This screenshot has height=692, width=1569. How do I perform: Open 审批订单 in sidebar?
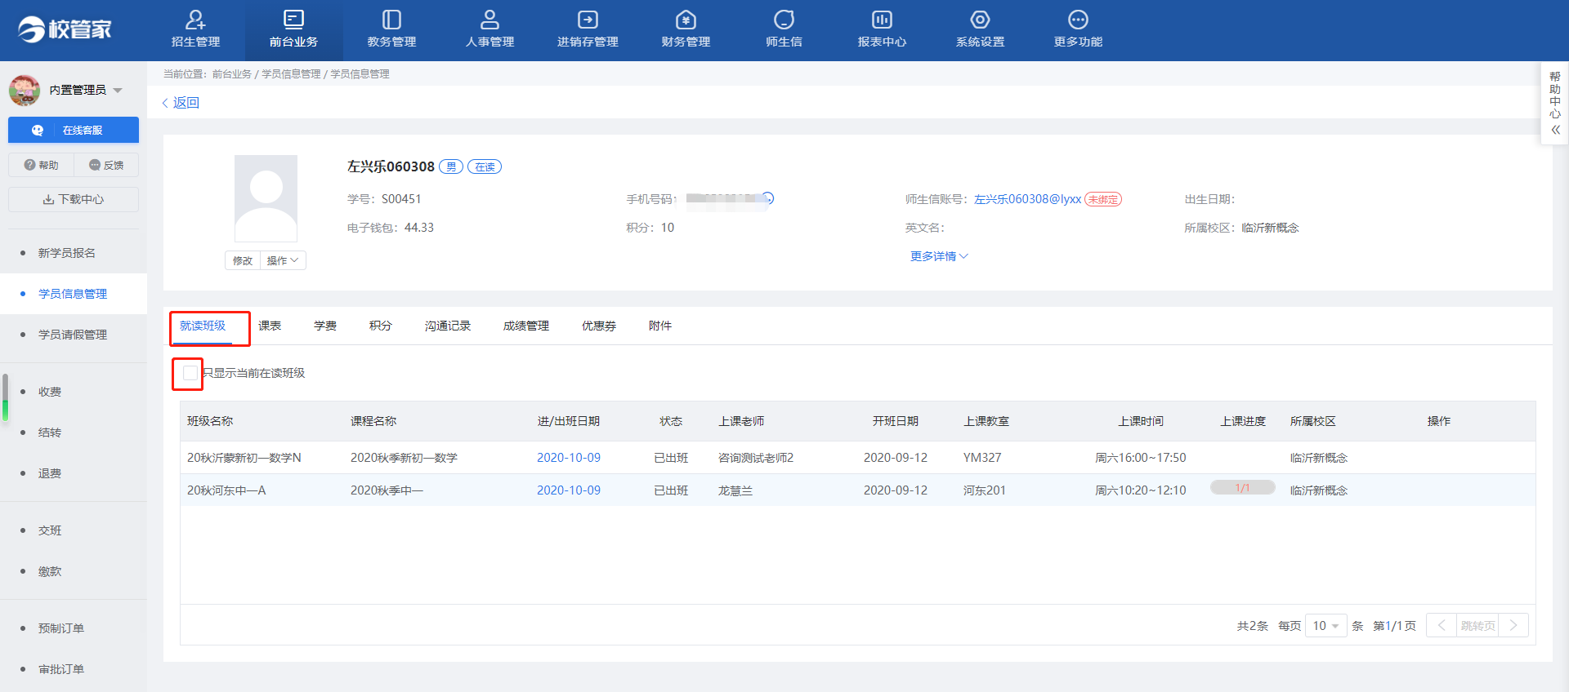(x=61, y=669)
